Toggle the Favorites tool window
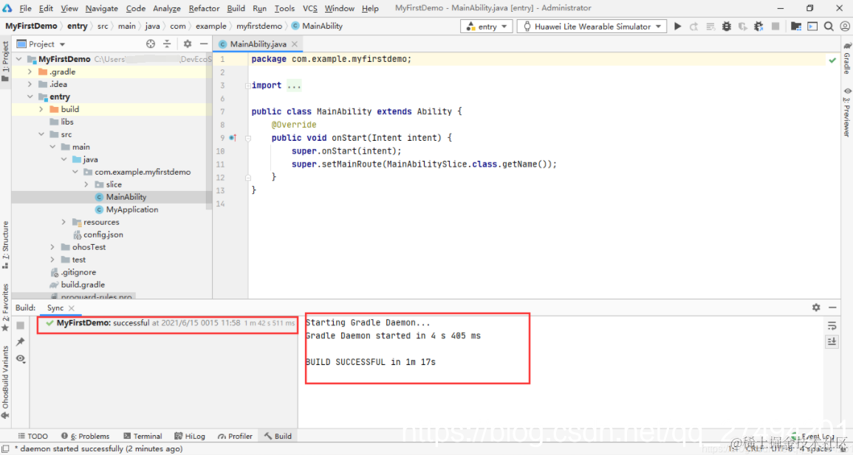The height and width of the screenshot is (455, 853). (5, 306)
